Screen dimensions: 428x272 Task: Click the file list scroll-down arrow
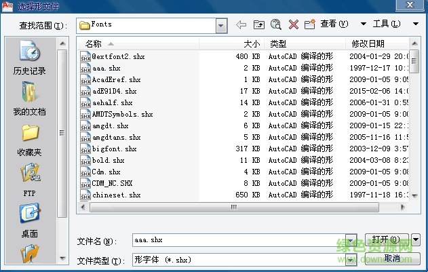(x=414, y=195)
